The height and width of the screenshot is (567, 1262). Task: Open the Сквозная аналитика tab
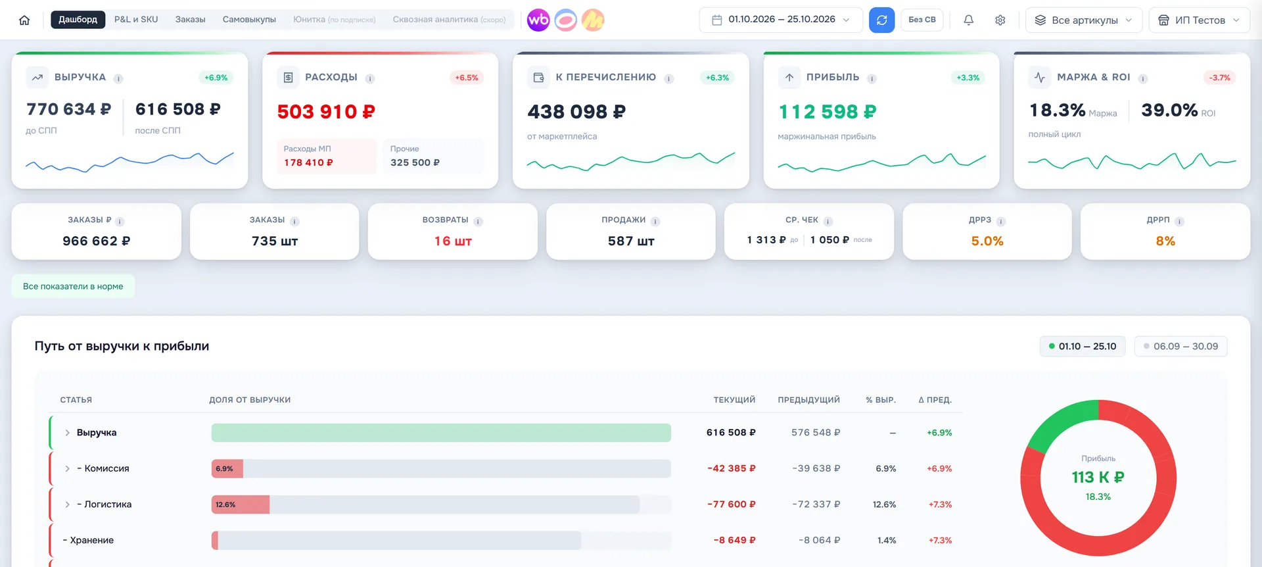449,19
